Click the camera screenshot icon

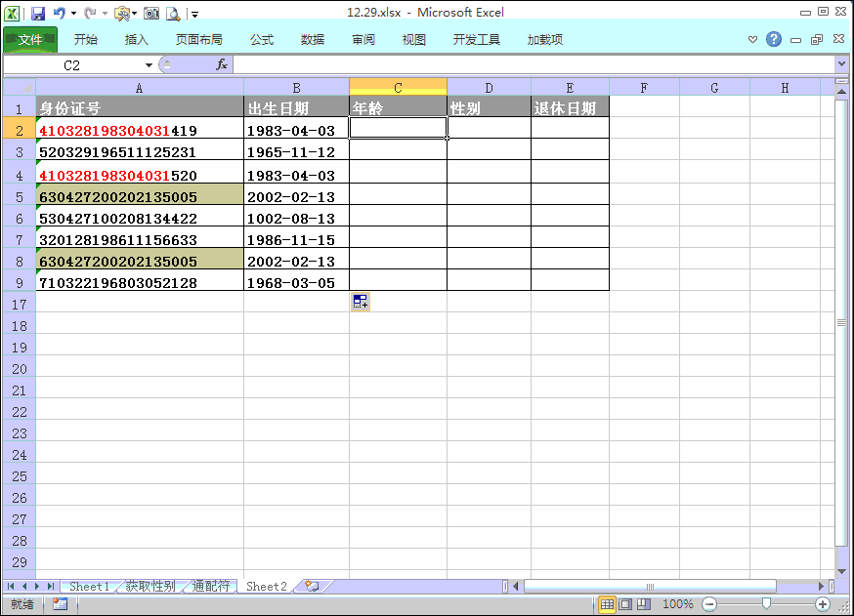pos(151,13)
